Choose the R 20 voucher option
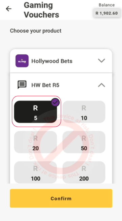This screenshot has height=221, width=122. pyautogui.click(x=36, y=142)
